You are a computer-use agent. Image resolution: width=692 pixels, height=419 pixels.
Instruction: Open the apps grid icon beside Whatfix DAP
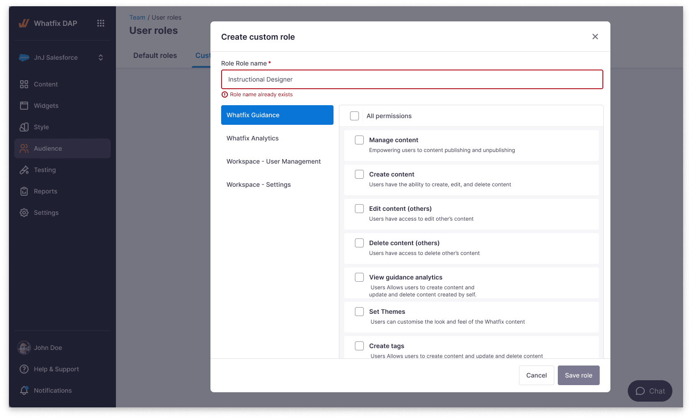[101, 23]
